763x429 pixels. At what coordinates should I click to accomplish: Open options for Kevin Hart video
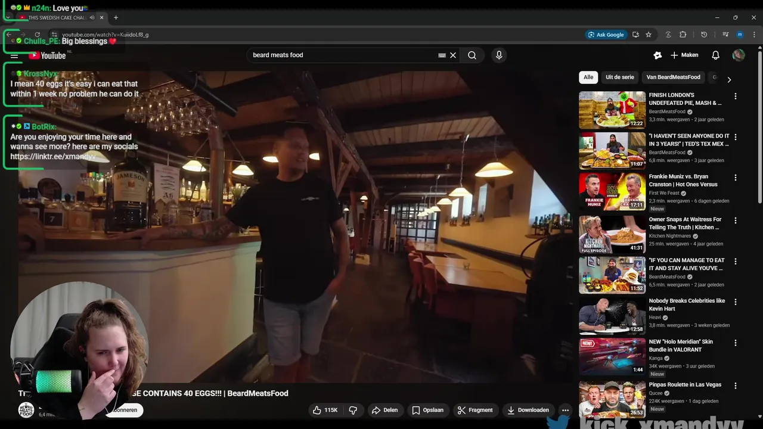click(x=735, y=302)
